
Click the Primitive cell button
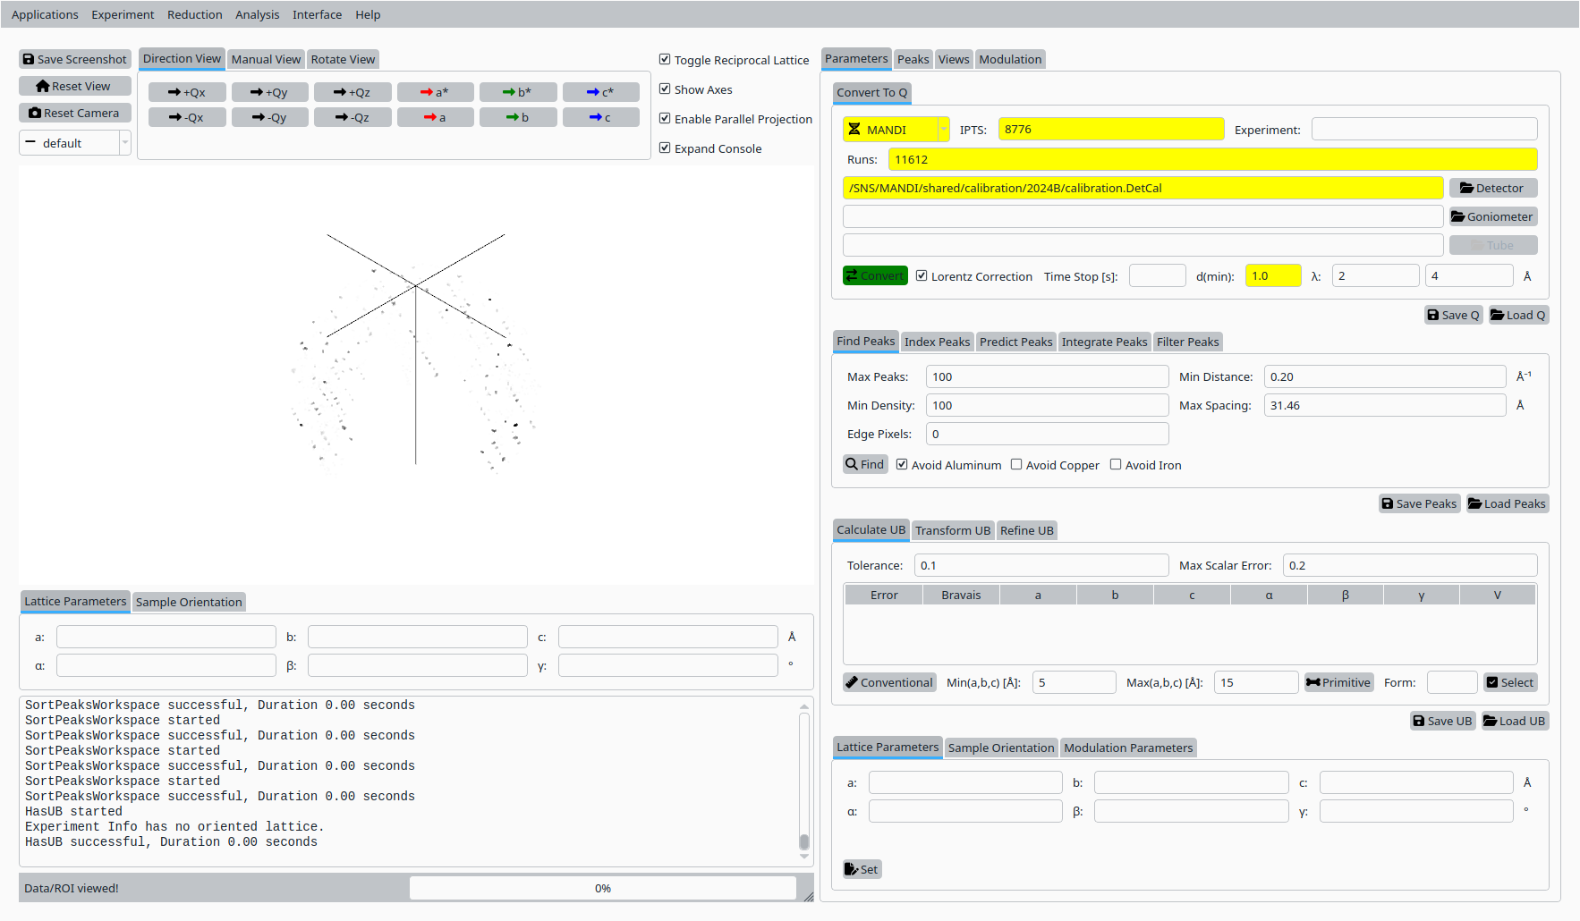pyautogui.click(x=1338, y=682)
